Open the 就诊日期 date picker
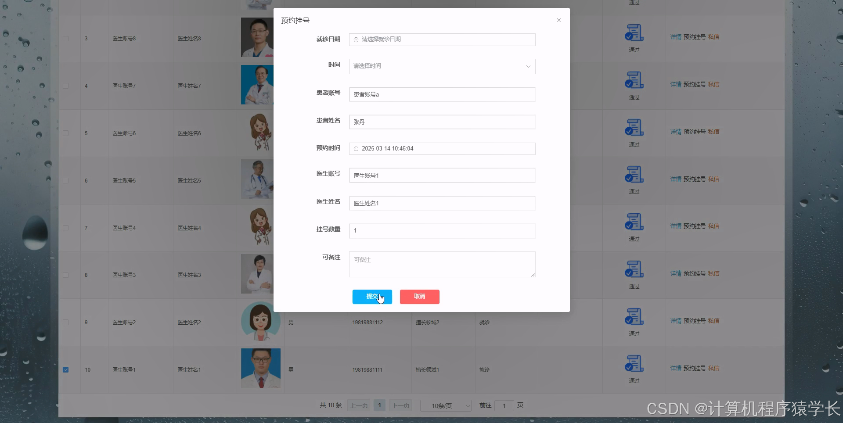The width and height of the screenshot is (843, 423). tap(442, 39)
